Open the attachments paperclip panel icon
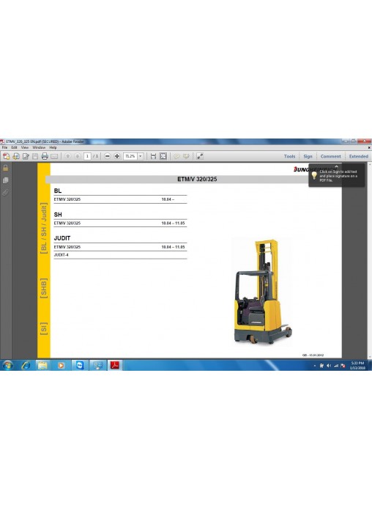 6,193
